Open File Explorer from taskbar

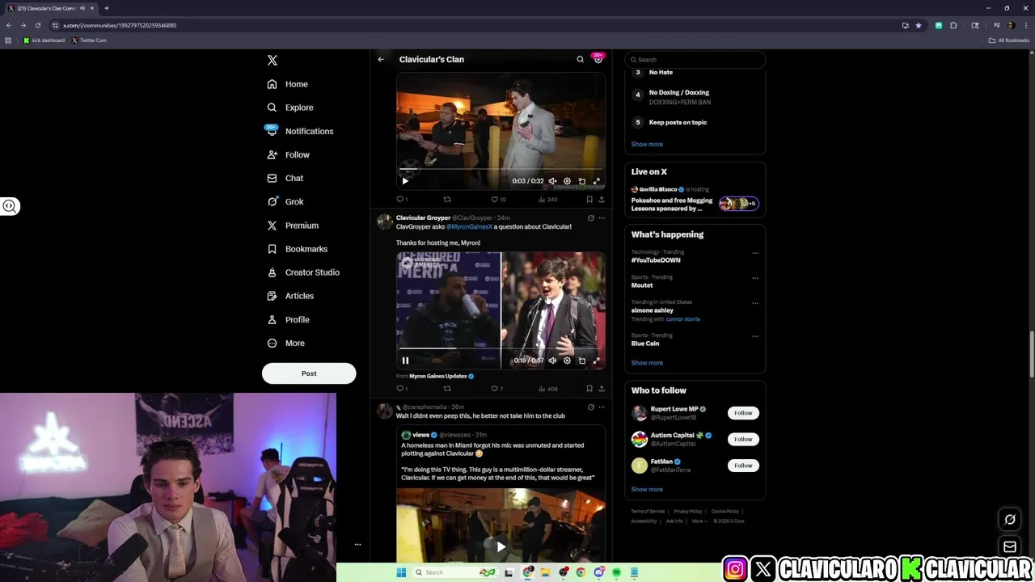pyautogui.click(x=546, y=572)
